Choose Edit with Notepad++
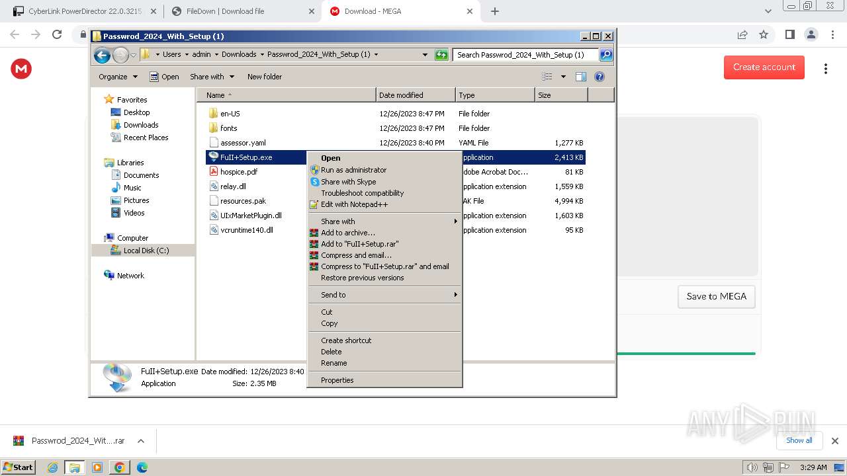 (x=384, y=204)
